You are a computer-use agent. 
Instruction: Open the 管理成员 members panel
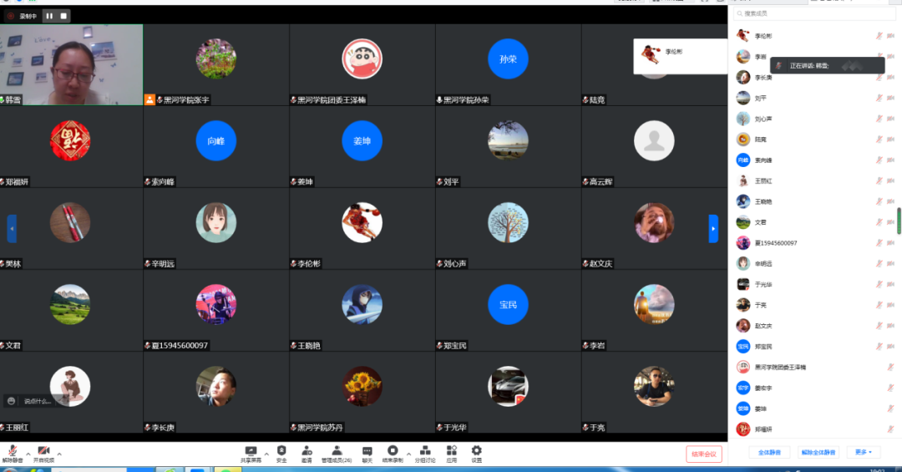(337, 453)
